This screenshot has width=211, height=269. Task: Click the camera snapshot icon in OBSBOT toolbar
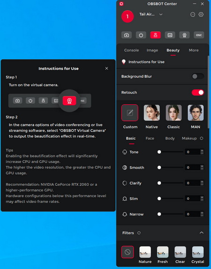coord(127,35)
